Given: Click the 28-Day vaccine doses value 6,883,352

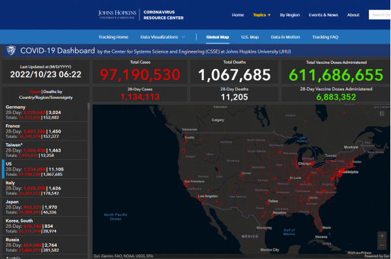Looking at the screenshot, I should point(336,97).
